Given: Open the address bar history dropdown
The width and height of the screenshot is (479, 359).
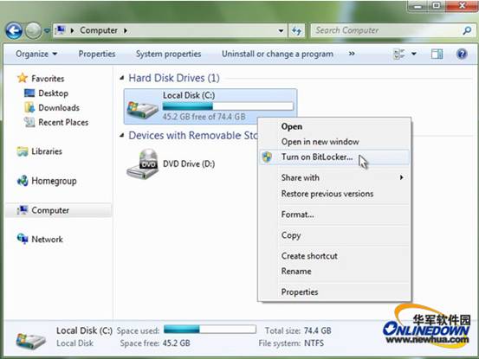Looking at the screenshot, I should (281, 30).
